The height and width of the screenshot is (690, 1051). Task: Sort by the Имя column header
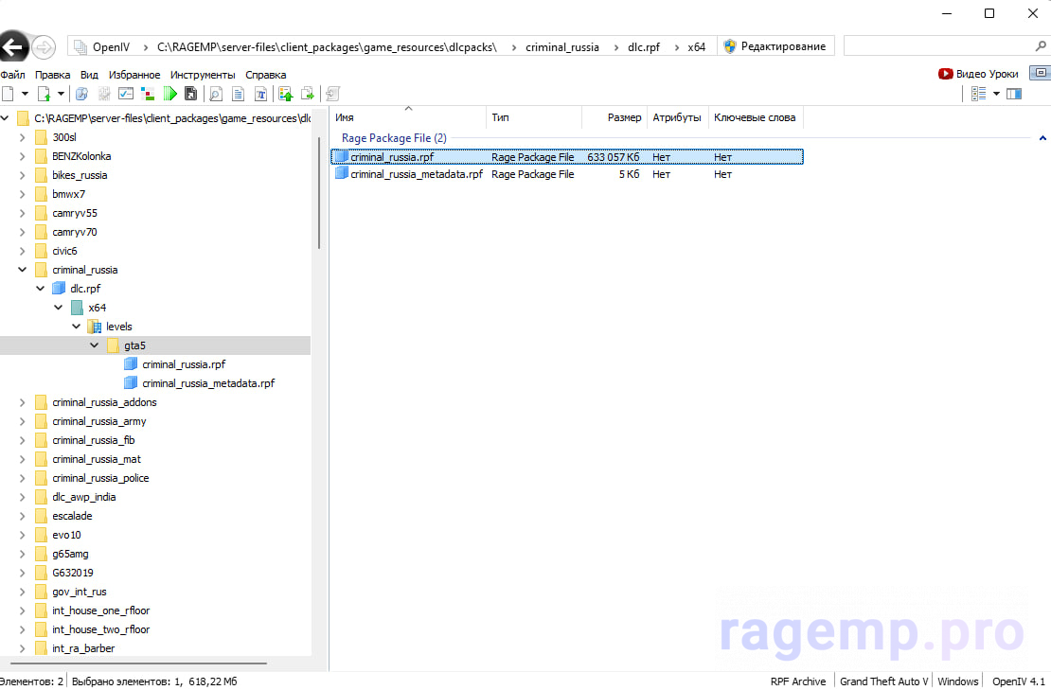(408, 117)
